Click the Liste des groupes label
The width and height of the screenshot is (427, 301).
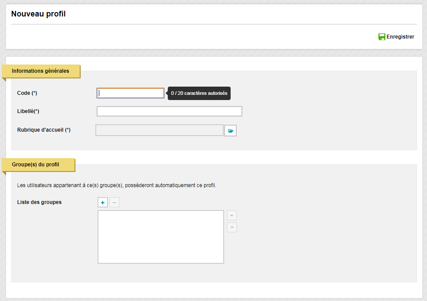pyautogui.click(x=39, y=202)
